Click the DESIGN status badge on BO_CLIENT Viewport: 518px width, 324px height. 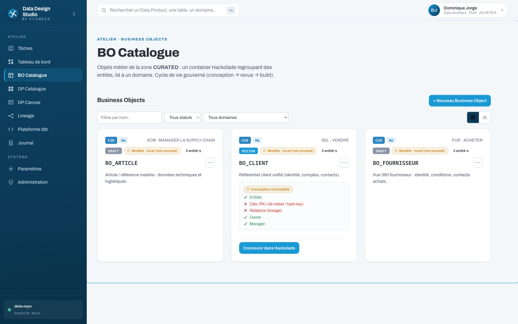[248, 151]
